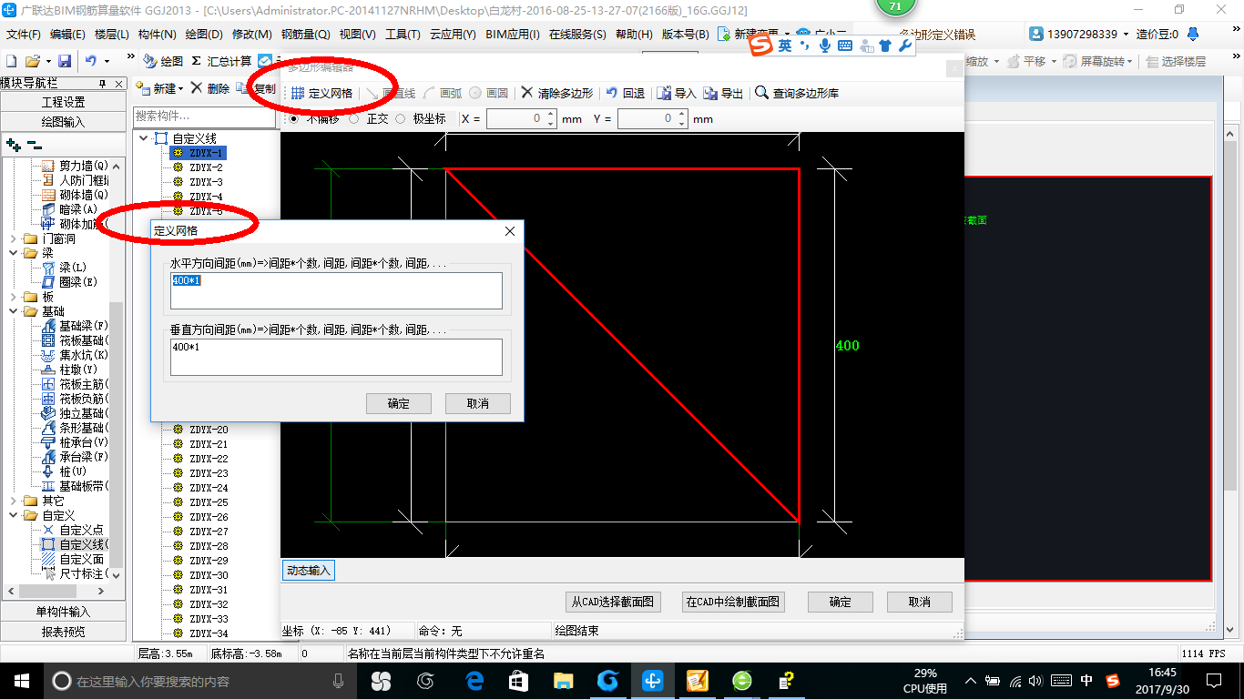Select 极坐标 radio option
The image size is (1244, 699).
point(401,118)
